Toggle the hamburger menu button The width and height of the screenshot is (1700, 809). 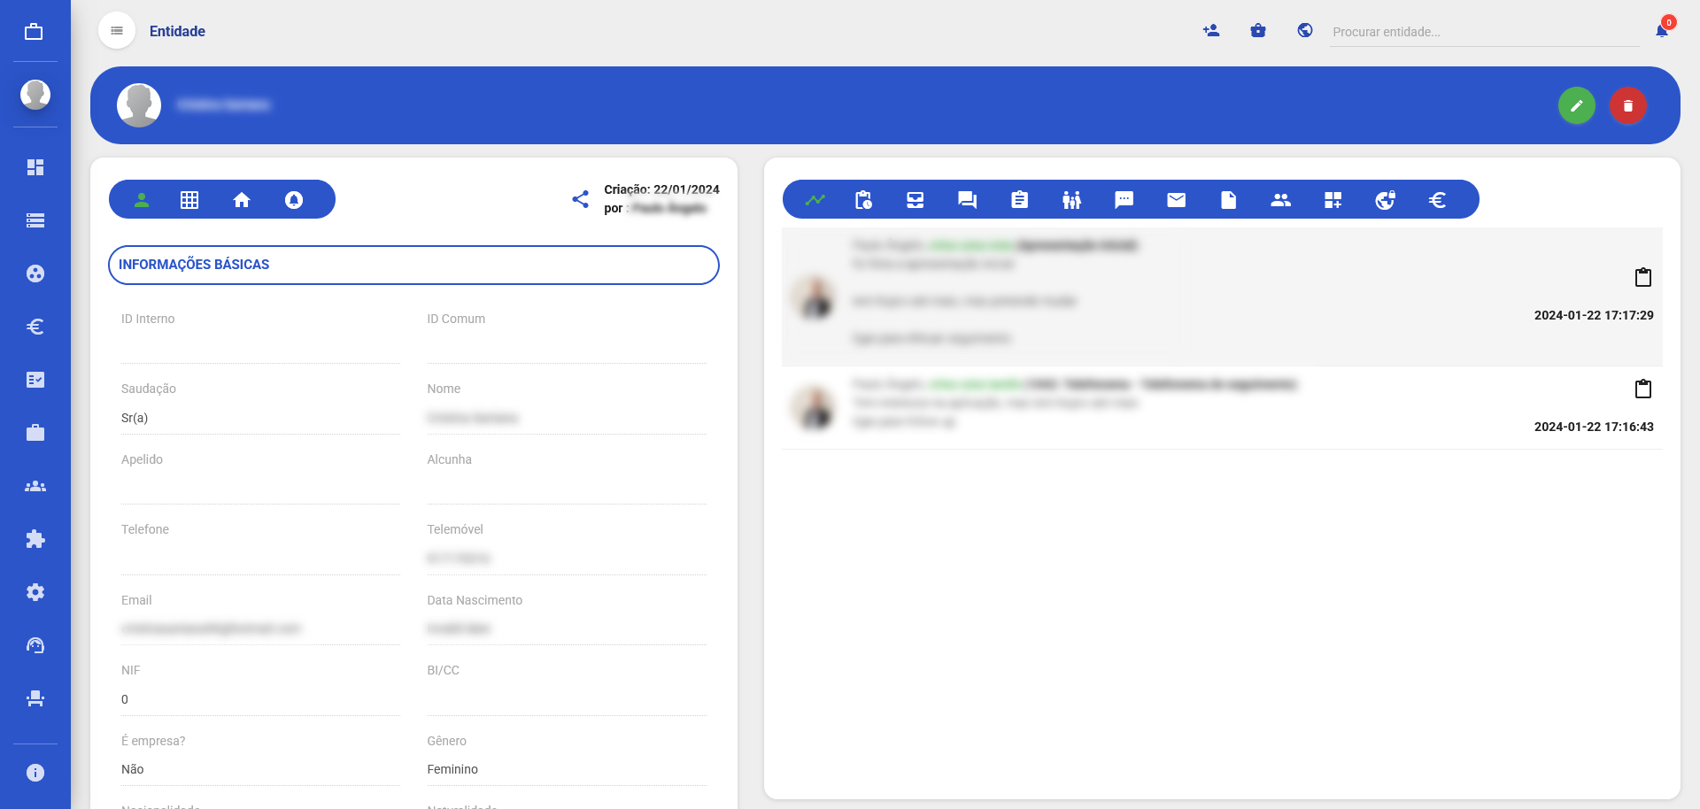click(x=117, y=31)
